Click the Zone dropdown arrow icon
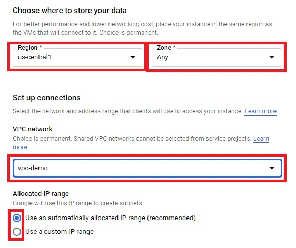 [272, 57]
